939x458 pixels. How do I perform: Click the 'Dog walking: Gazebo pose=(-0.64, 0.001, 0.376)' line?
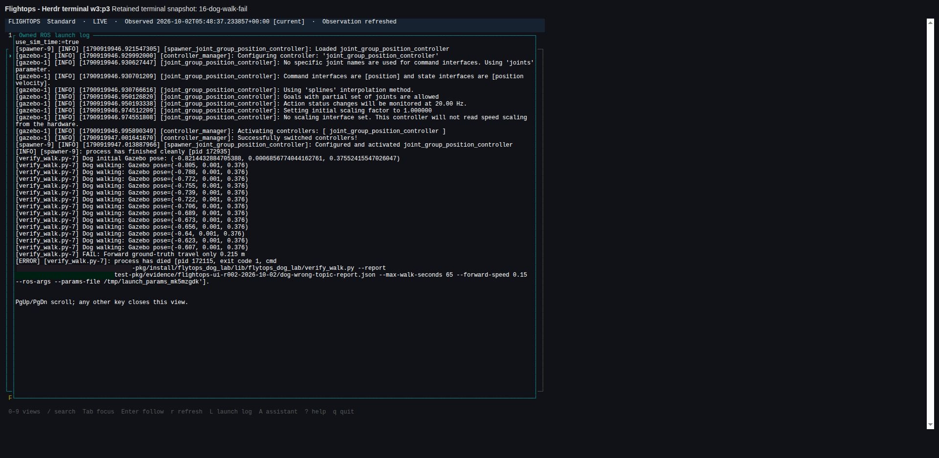(x=130, y=234)
